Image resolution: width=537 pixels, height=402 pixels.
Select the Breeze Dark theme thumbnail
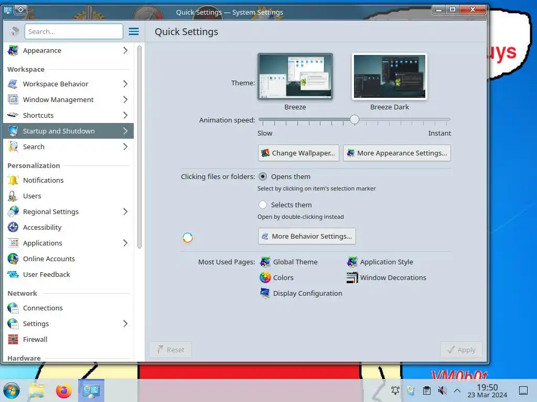point(390,76)
